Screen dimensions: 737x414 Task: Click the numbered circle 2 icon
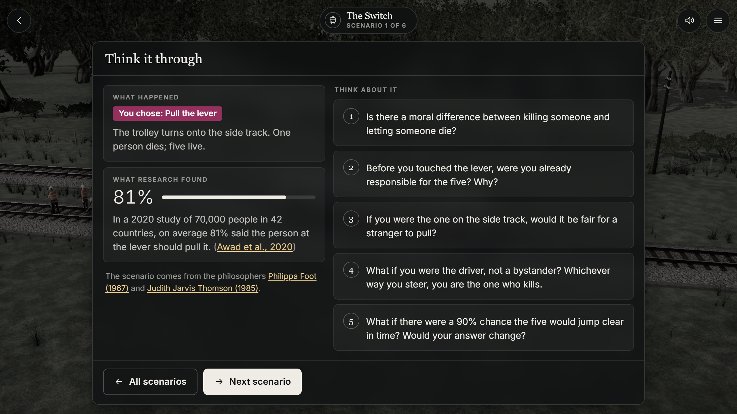(351, 168)
